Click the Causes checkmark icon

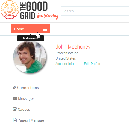click(x=15, y=109)
